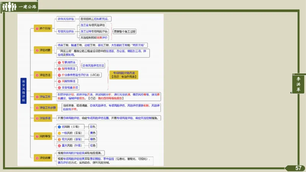This screenshot has width=306, height=172.
Task: Click the red priority dot on 重大风险
Action: tap(59, 146)
